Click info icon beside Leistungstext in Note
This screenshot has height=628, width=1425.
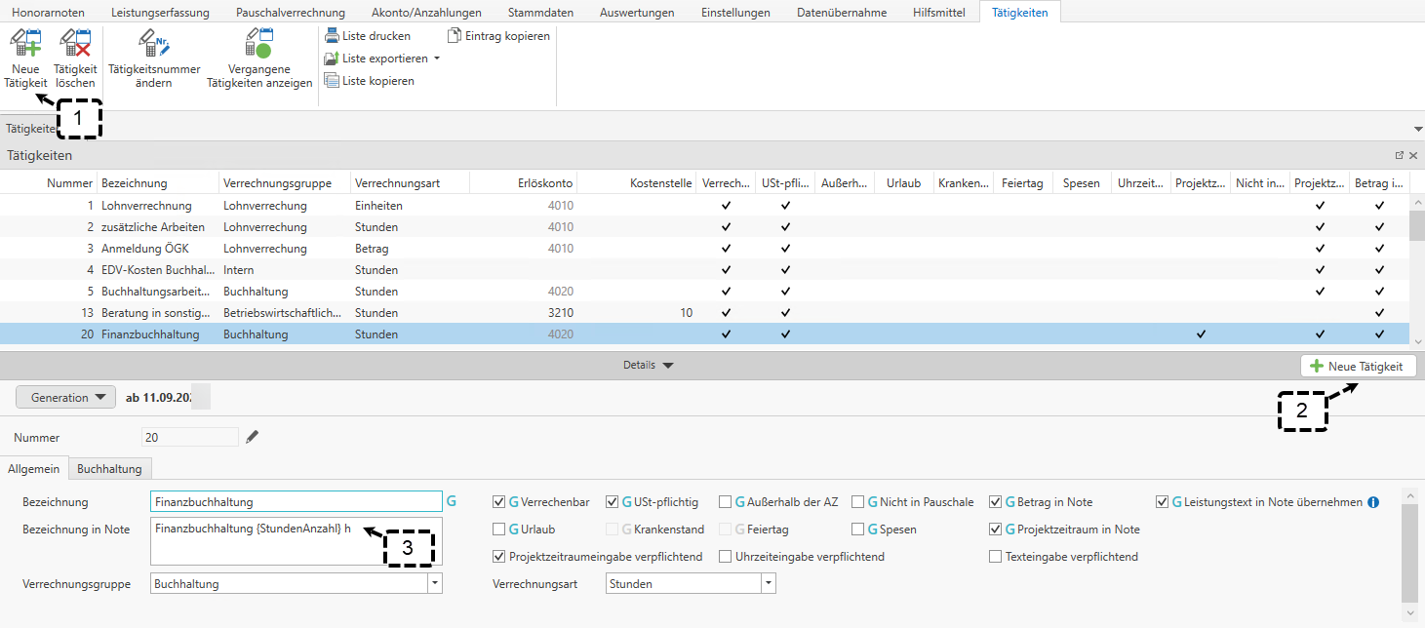click(1373, 502)
